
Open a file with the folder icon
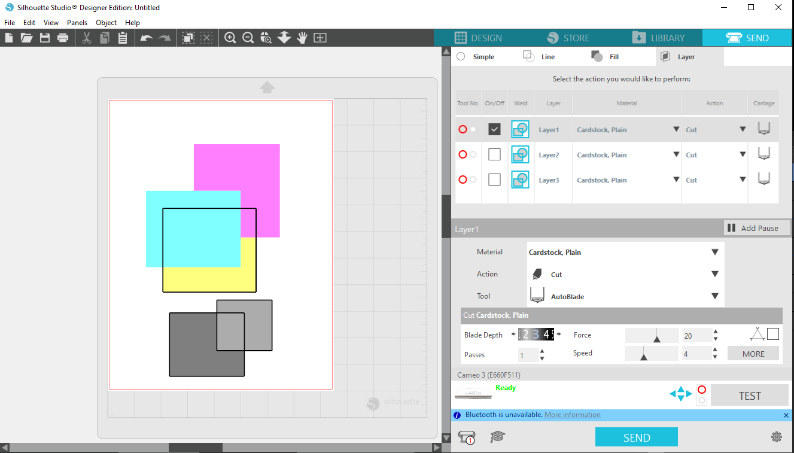(26, 38)
